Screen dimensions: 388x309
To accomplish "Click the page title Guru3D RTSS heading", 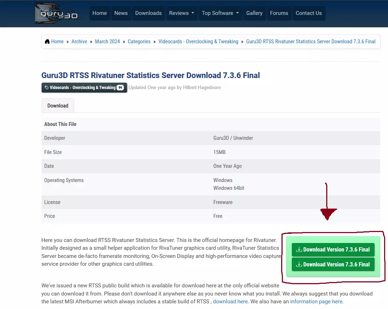I will click(x=151, y=75).
